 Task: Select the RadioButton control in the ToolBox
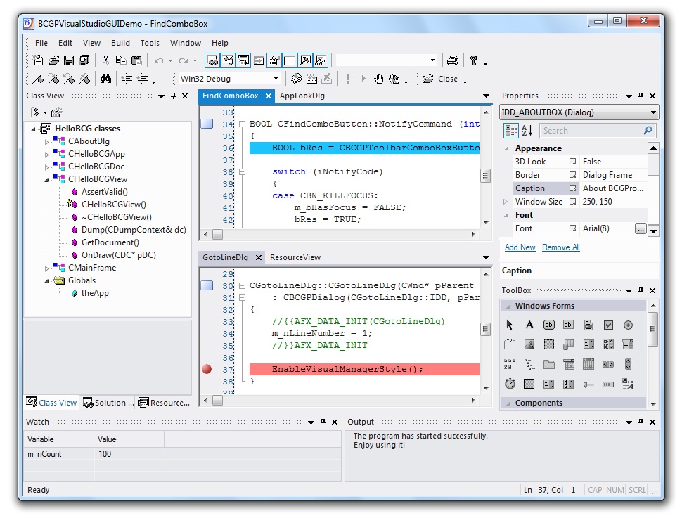coord(629,325)
